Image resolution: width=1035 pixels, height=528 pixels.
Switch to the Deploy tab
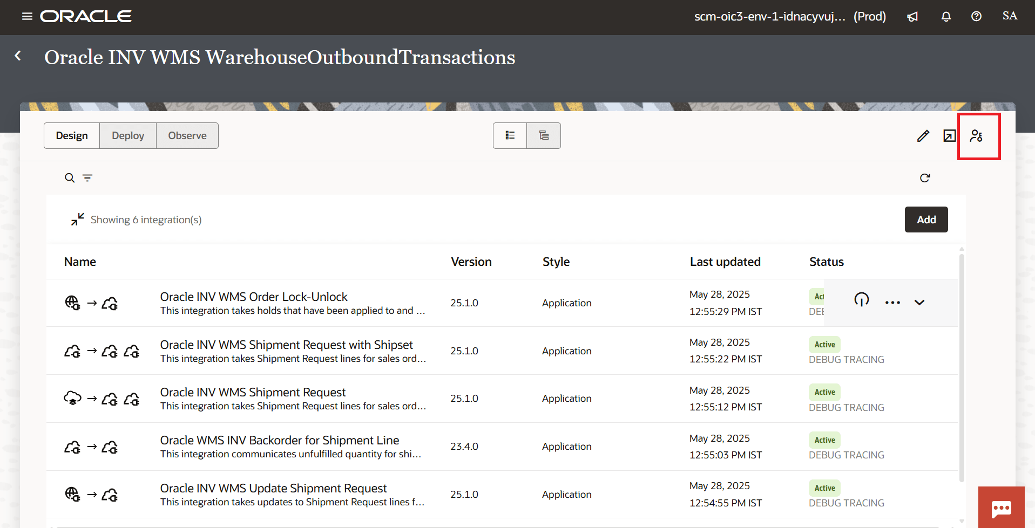[x=127, y=135]
